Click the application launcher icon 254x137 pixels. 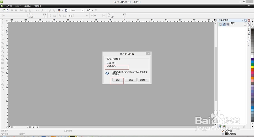click(59, 10)
